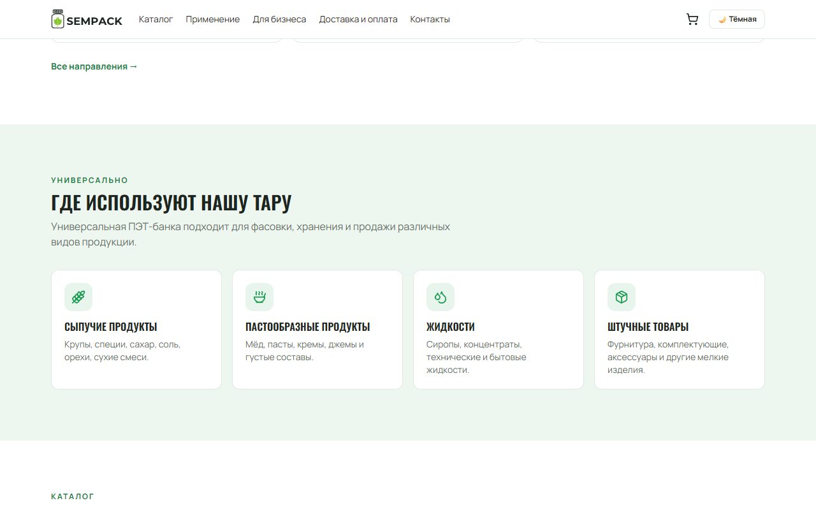
Task: Click the box icon for piece goods
Action: [622, 297]
